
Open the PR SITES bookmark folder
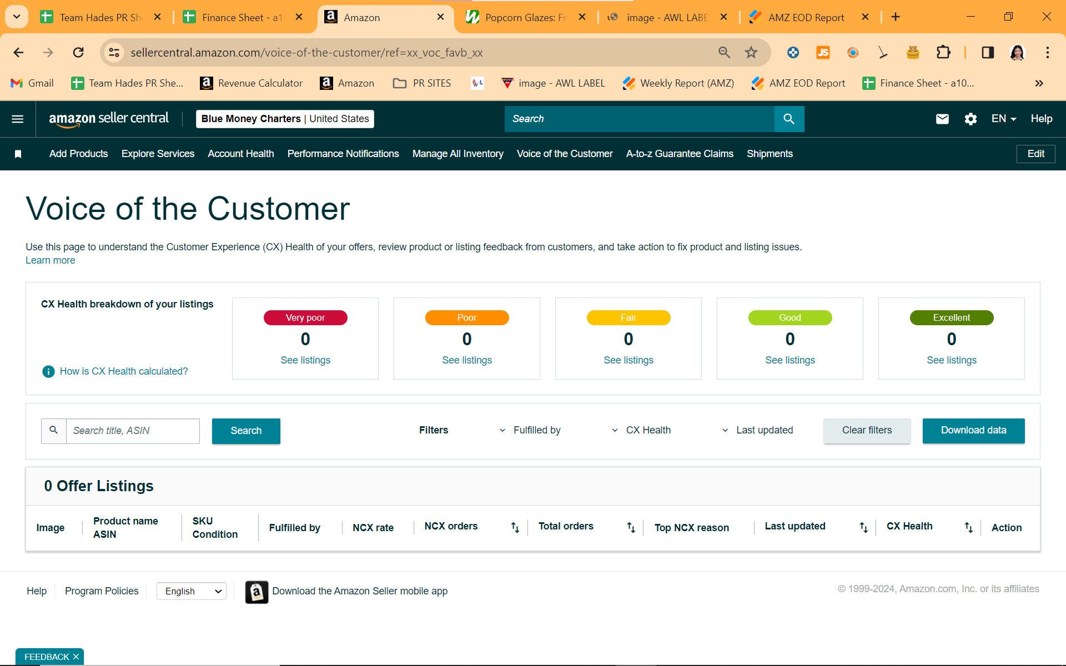coord(422,83)
